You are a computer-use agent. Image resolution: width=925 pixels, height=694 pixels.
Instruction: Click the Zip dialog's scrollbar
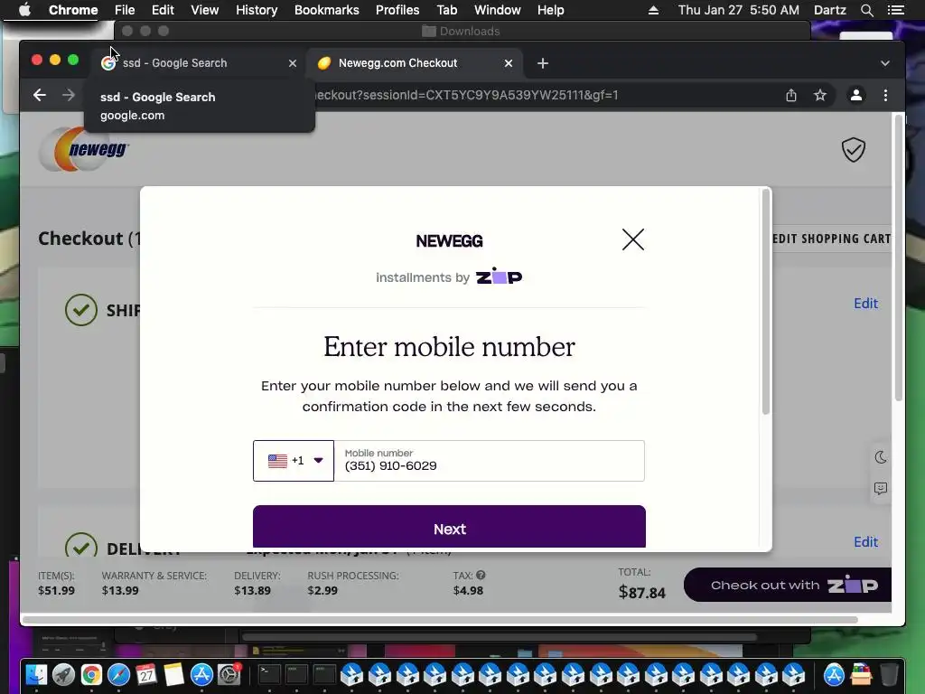tap(766, 301)
